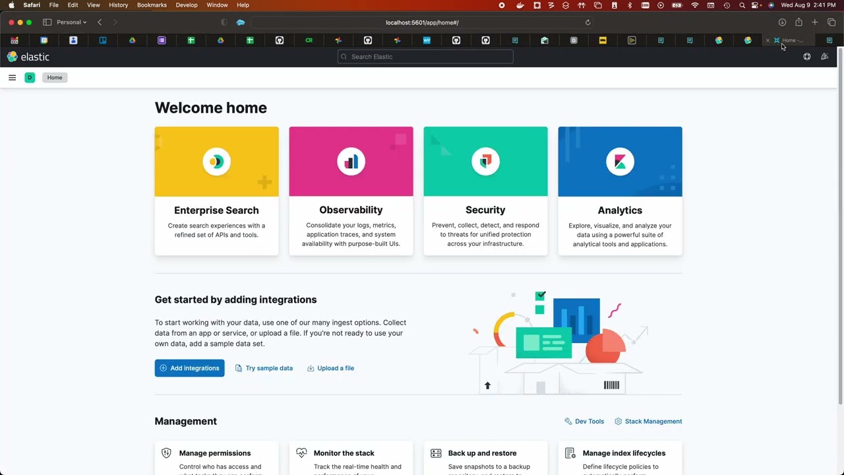Image resolution: width=844 pixels, height=475 pixels.
Task: Open Docker whale menu bar icon
Action: (x=520, y=5)
